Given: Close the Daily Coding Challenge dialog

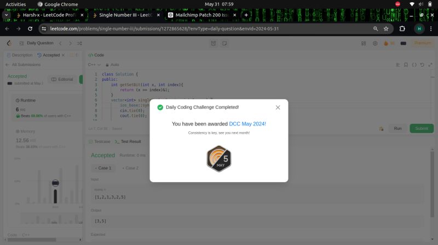Looking at the screenshot, I should [x=278, y=107].
